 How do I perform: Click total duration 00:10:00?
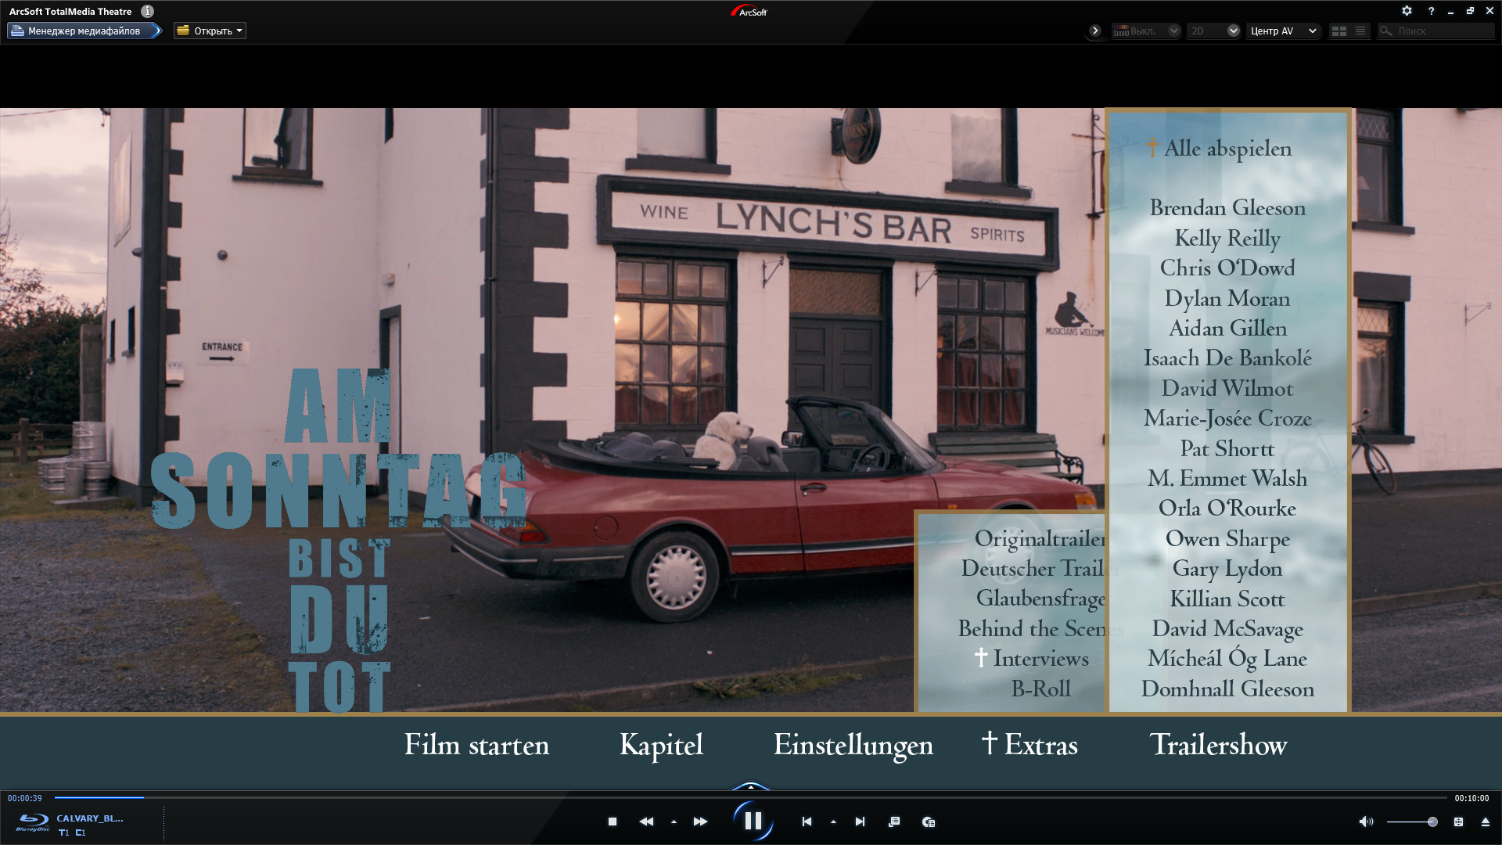[1471, 798]
